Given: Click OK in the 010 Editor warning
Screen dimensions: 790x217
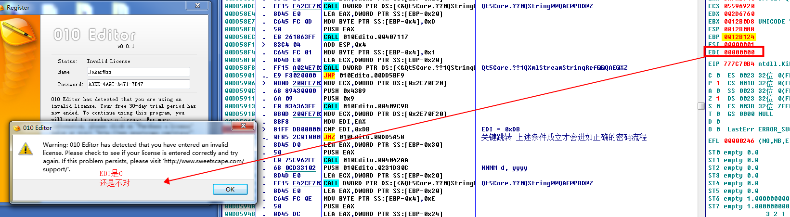Looking at the screenshot, I should click(x=230, y=189).
